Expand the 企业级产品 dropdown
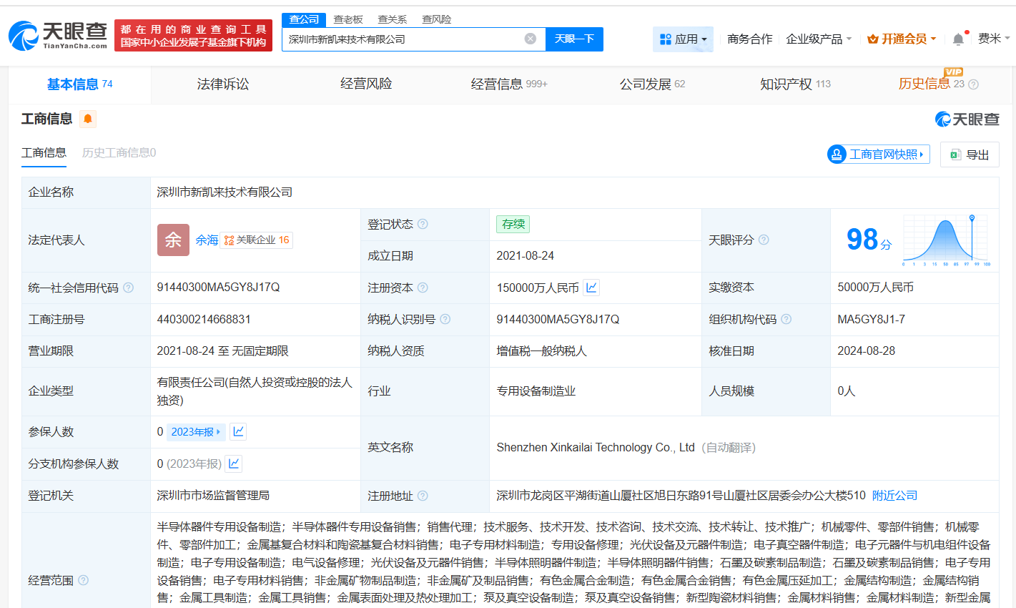Viewport: 1016px width, 608px height. click(818, 39)
